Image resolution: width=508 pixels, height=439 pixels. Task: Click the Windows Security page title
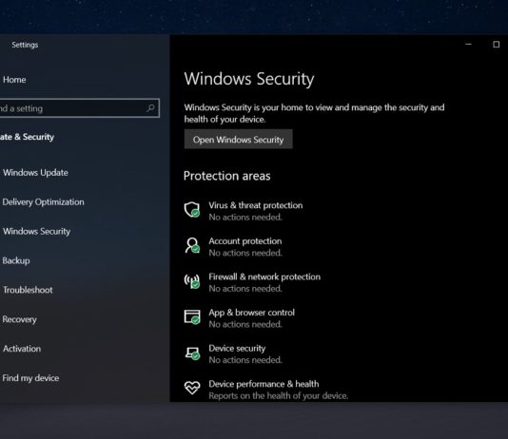(249, 79)
